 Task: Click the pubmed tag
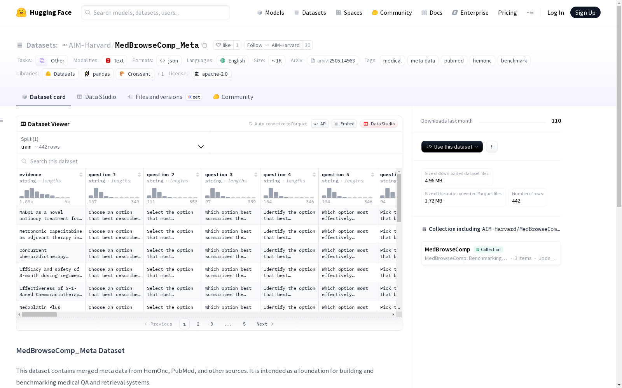[x=454, y=61]
